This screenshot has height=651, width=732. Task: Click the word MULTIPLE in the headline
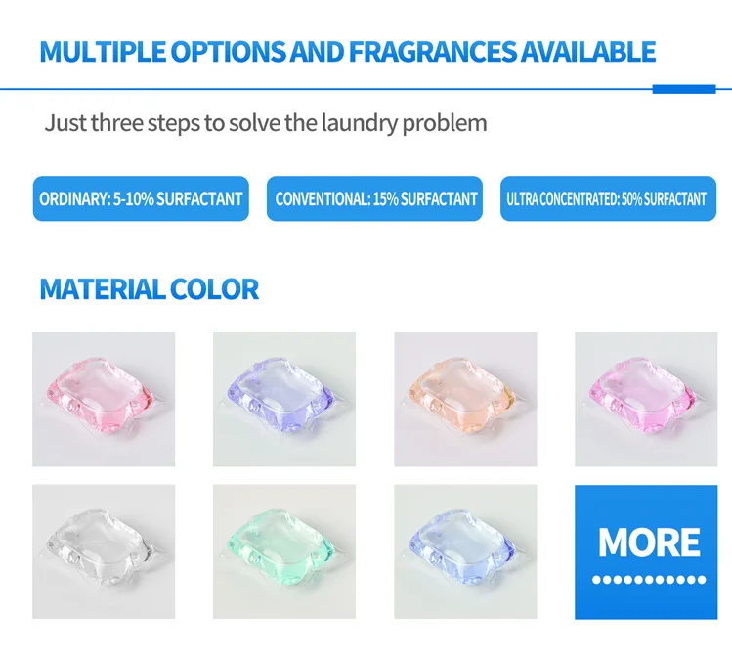point(103,52)
